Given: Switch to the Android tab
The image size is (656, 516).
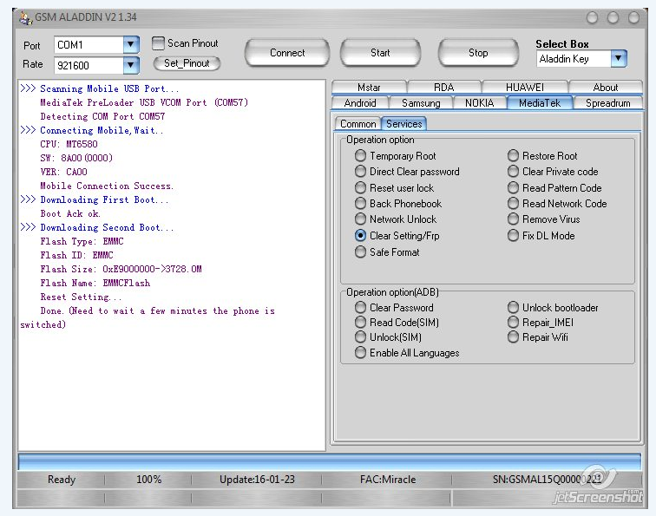Looking at the screenshot, I should (360, 103).
